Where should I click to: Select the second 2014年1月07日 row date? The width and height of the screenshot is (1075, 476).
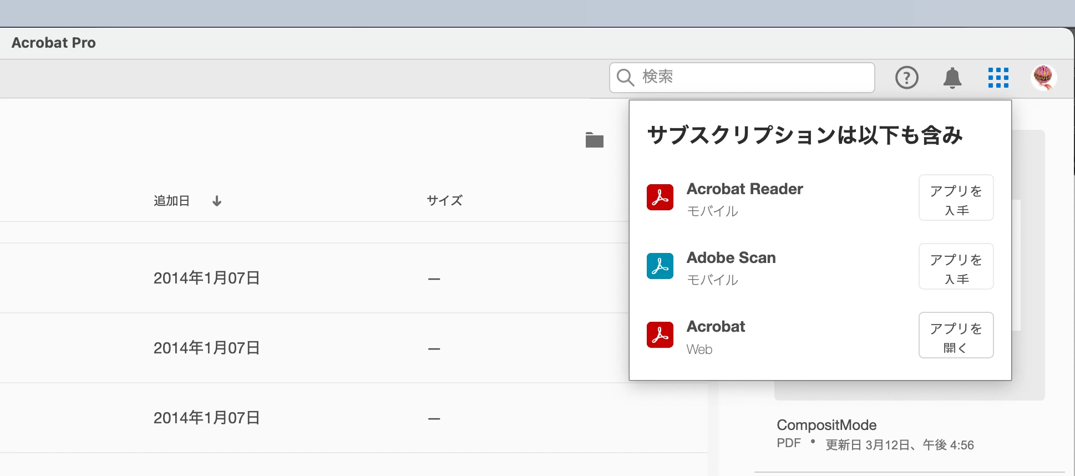click(x=206, y=348)
